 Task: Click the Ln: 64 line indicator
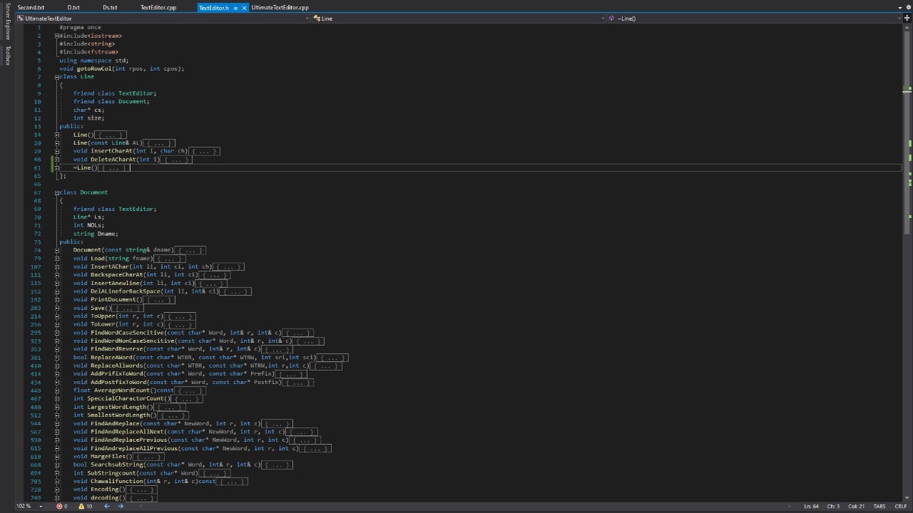811,506
